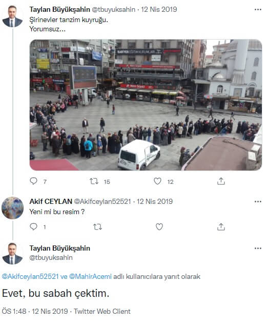Image resolution: width=269 pixels, height=322 pixels.
Task: Share Akif CEYLAN's tweet
Action: 221,226
